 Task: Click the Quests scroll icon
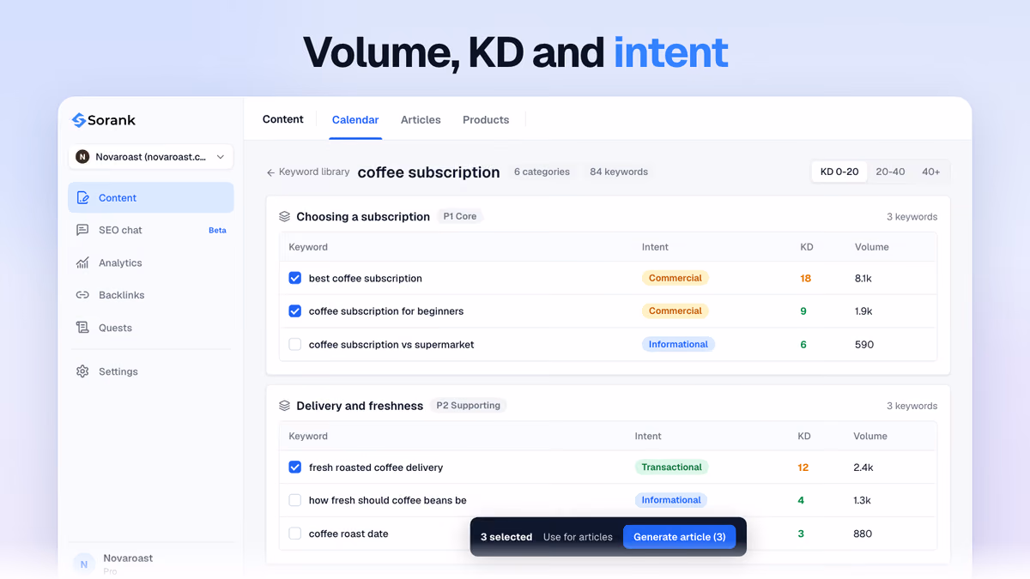(82, 328)
